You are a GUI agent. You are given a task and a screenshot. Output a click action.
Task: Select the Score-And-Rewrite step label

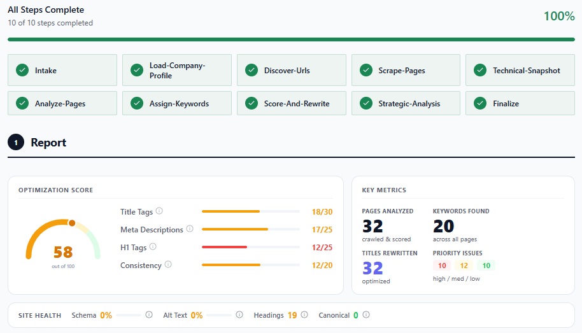297,104
